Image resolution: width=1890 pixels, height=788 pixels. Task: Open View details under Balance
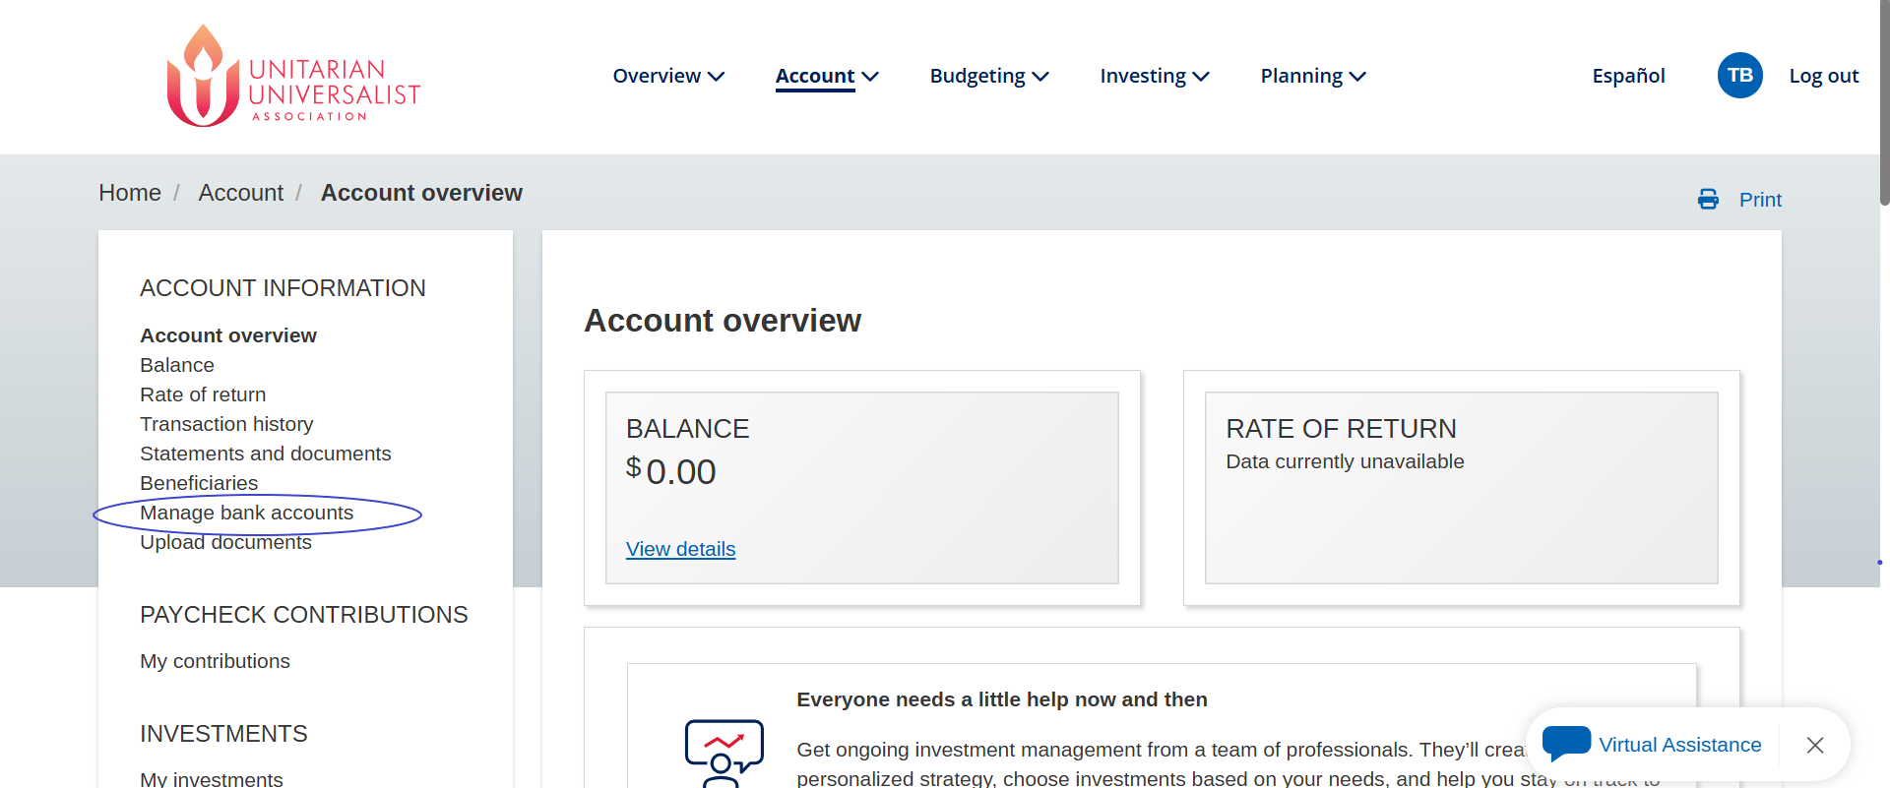point(680,549)
